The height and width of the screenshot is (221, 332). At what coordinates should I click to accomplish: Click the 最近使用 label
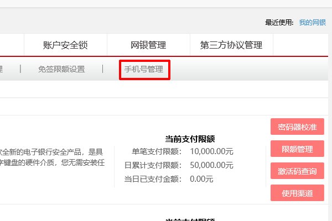pyautogui.click(x=279, y=22)
